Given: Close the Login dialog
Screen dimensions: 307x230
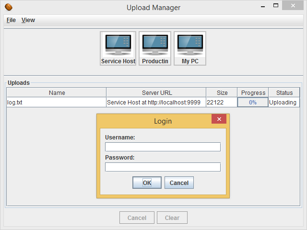Looking at the screenshot, I should 219,119.
